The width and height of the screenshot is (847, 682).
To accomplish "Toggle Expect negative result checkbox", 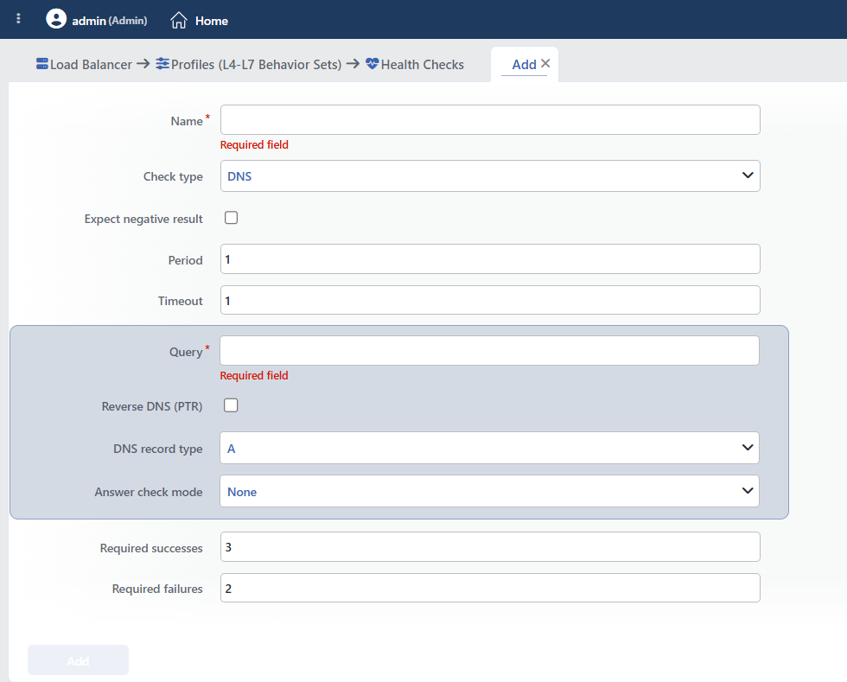I will (232, 218).
